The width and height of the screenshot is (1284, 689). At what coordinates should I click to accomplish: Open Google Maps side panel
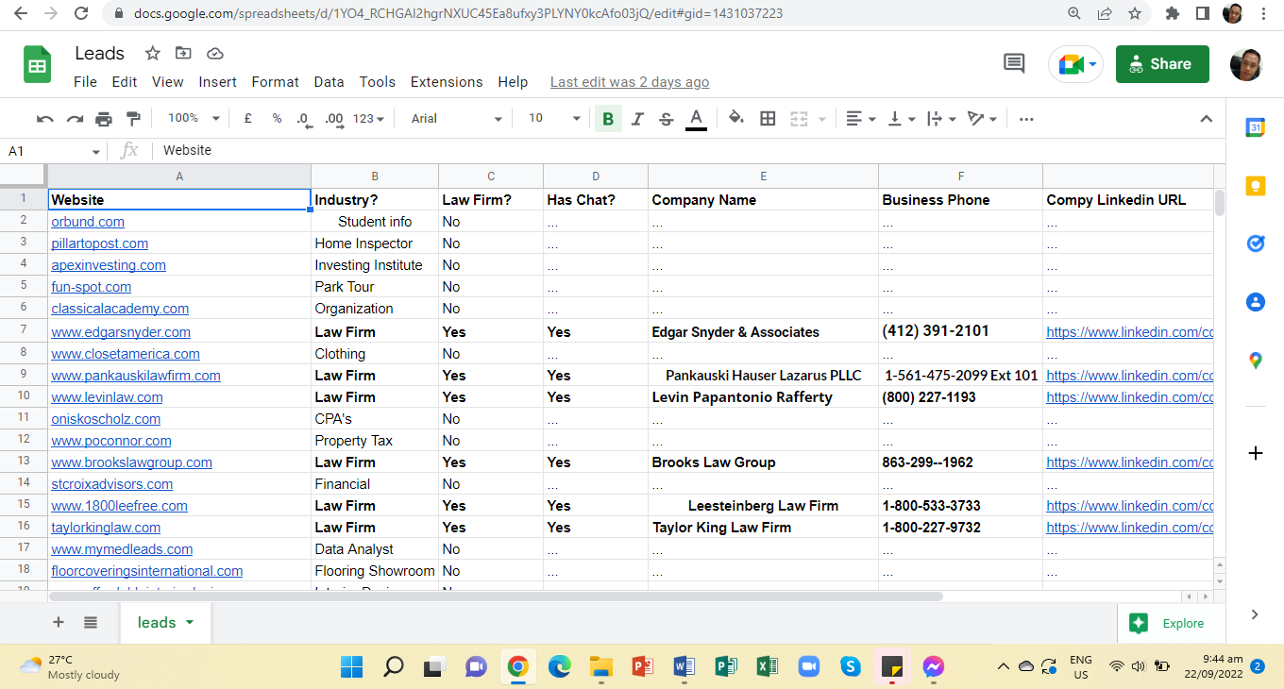[x=1255, y=360]
